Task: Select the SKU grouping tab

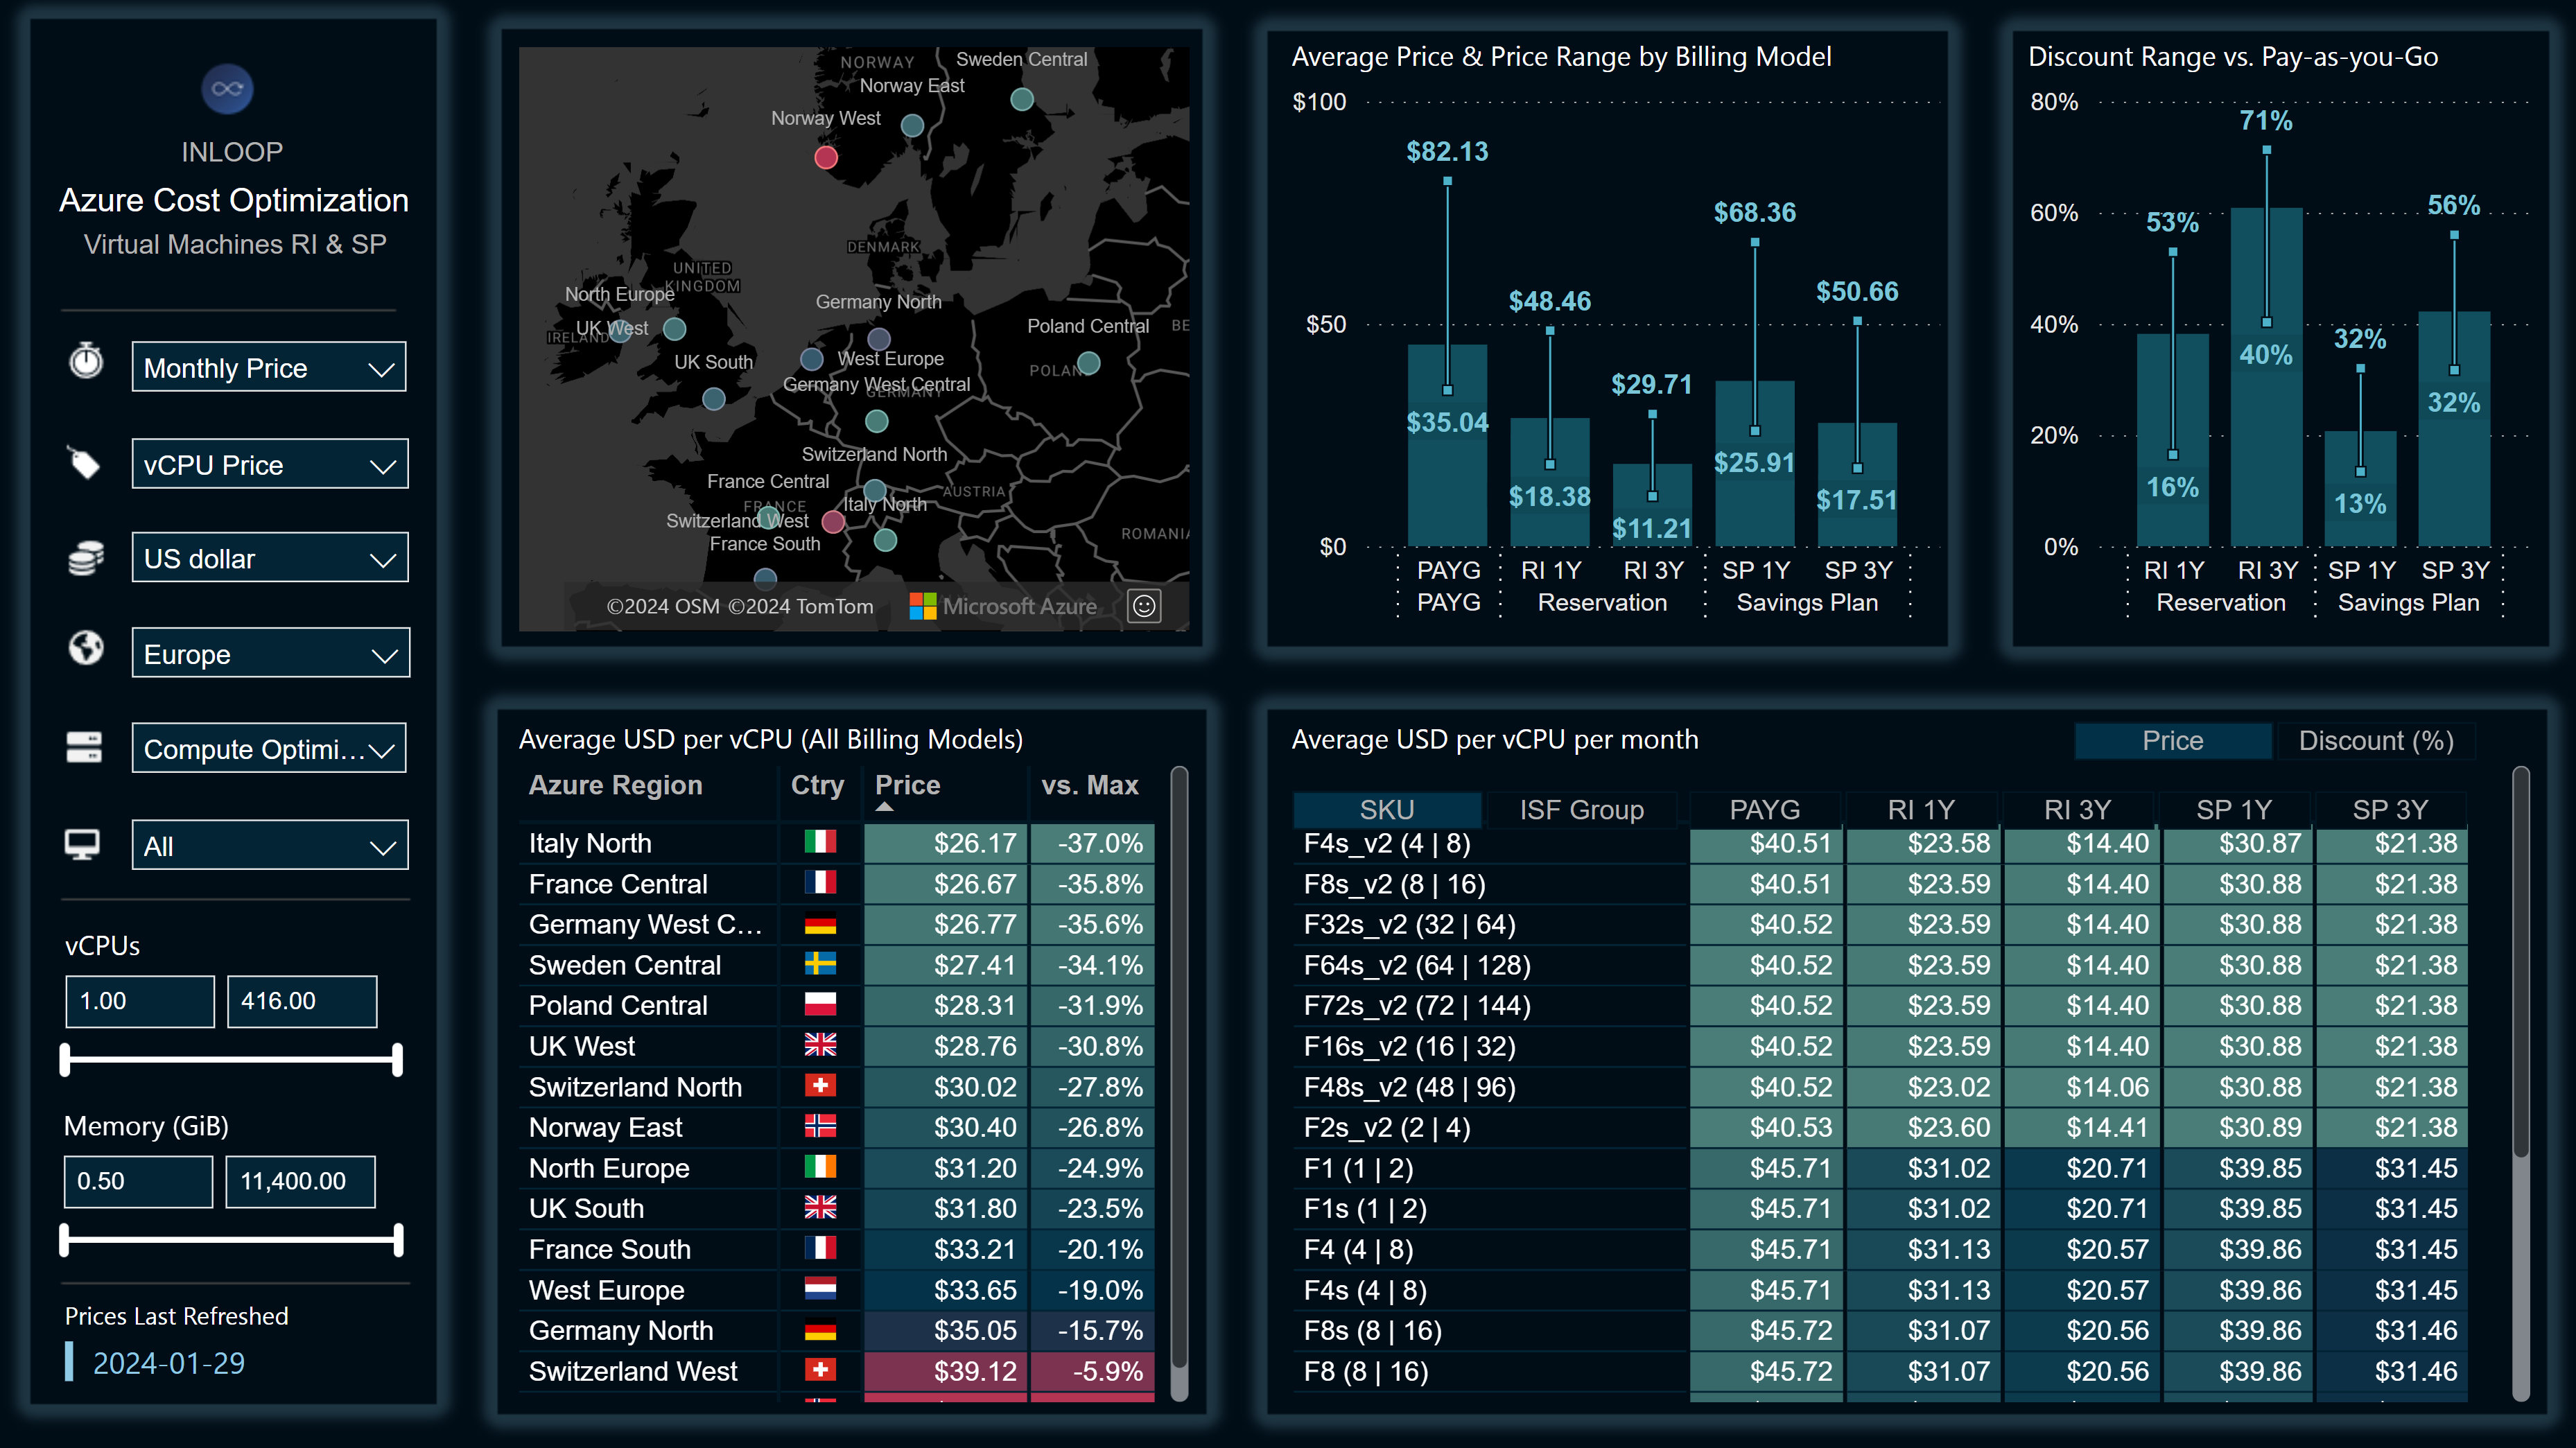Action: (x=1386, y=809)
